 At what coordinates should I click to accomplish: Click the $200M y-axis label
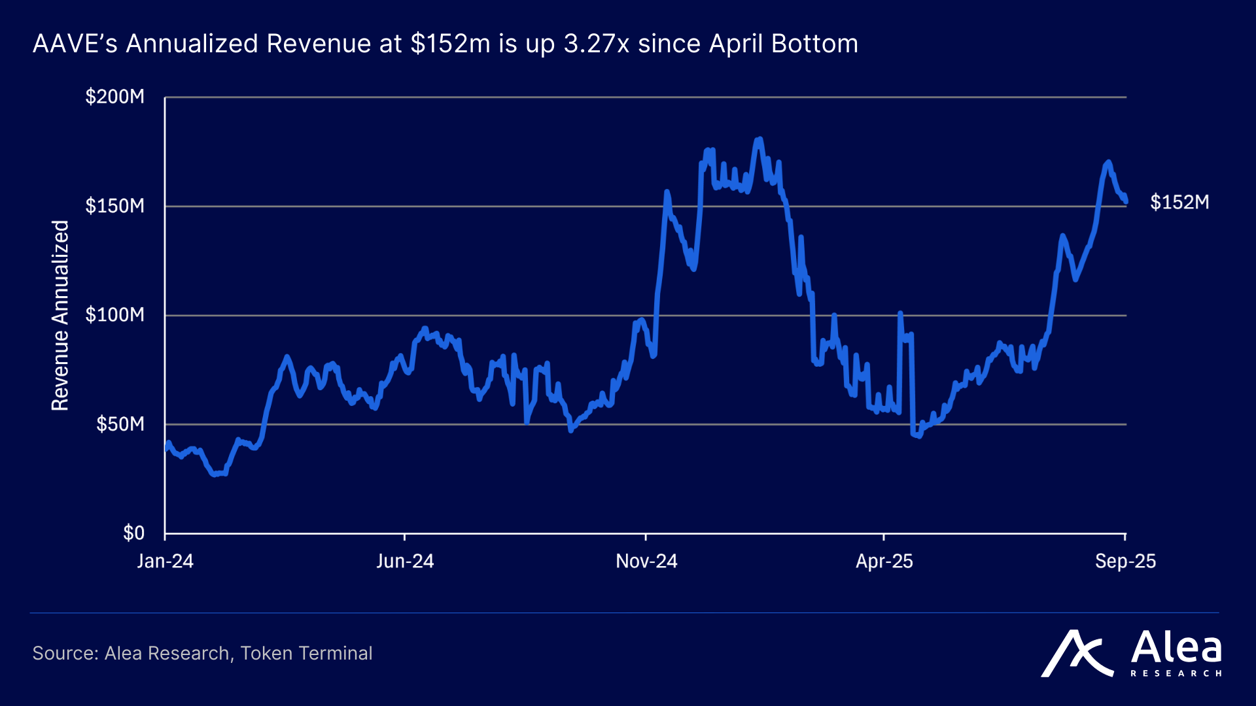115,97
